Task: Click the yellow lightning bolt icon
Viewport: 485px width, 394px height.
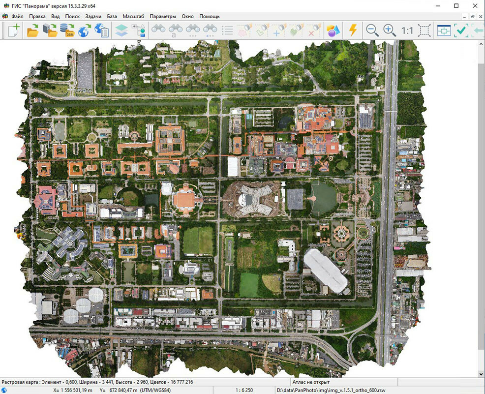Action: (x=352, y=30)
